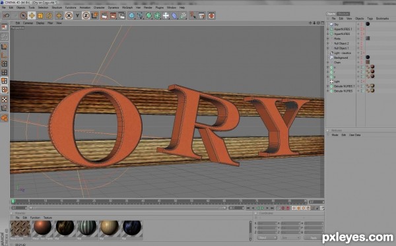The image size is (396, 246).
Task: Toggle visibility dot of Background object
Action: 358,57
